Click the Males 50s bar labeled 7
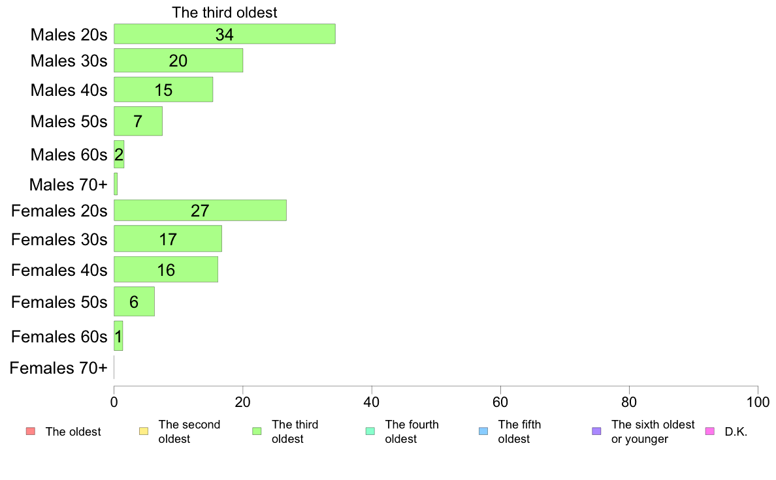Screen dimensions: 776x480 (x=138, y=121)
